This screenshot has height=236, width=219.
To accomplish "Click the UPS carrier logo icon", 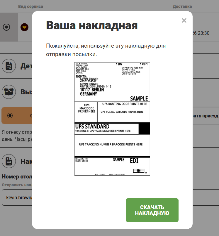I will click(x=25, y=27).
